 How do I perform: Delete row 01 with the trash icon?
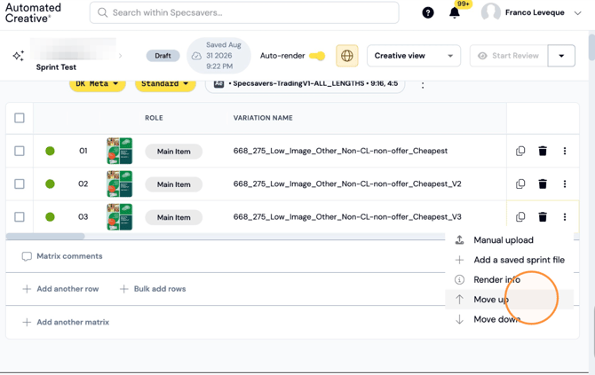pyautogui.click(x=543, y=151)
